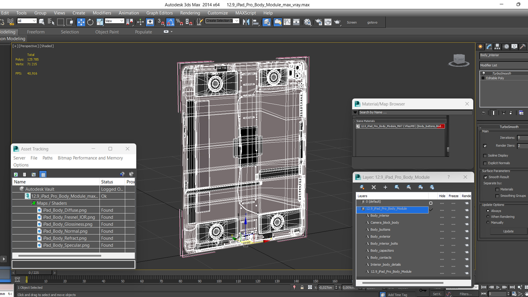Enable Isoline Display checkbox
Image resolution: width=528 pixels, height=297 pixels.
point(485,156)
